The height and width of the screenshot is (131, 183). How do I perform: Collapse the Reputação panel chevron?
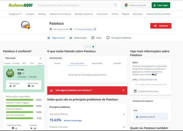click(x=41, y=58)
